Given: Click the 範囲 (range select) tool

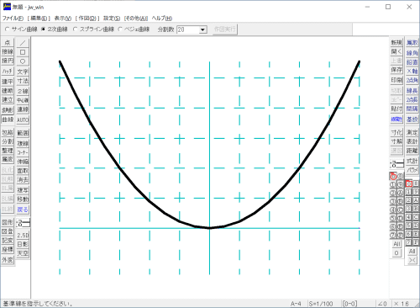Looking at the screenshot, I should (23, 133).
